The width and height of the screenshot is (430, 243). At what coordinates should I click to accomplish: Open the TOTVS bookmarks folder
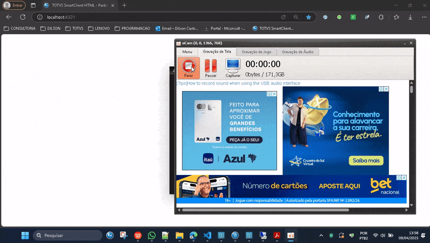point(74,28)
